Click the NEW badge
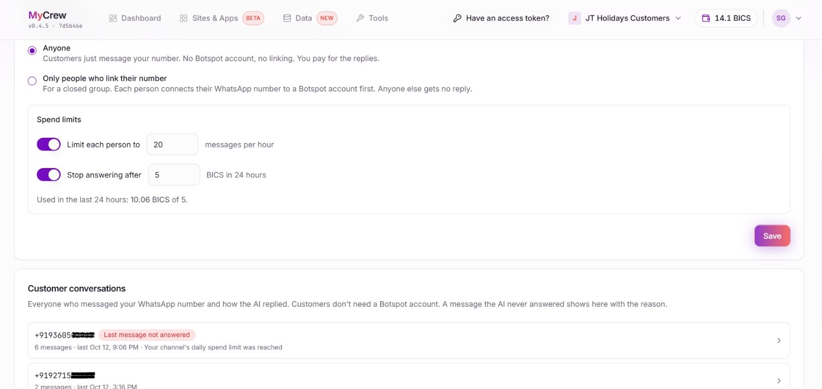 [327, 18]
